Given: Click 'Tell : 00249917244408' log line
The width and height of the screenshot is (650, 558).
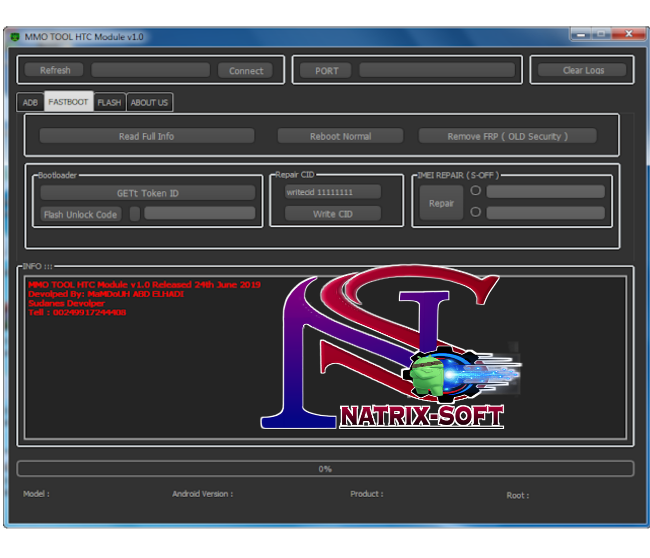Looking at the screenshot, I should click(77, 312).
